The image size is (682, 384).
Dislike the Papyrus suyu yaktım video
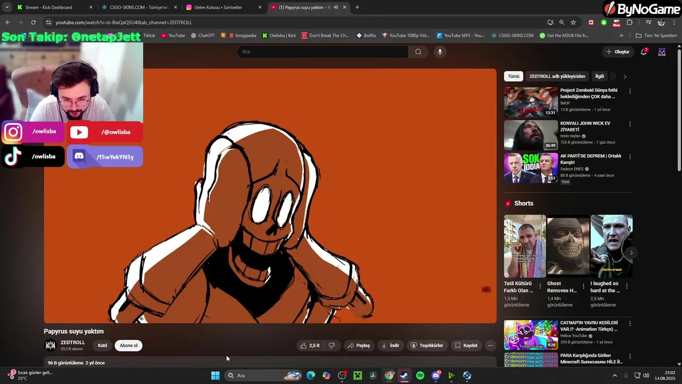(x=331, y=346)
